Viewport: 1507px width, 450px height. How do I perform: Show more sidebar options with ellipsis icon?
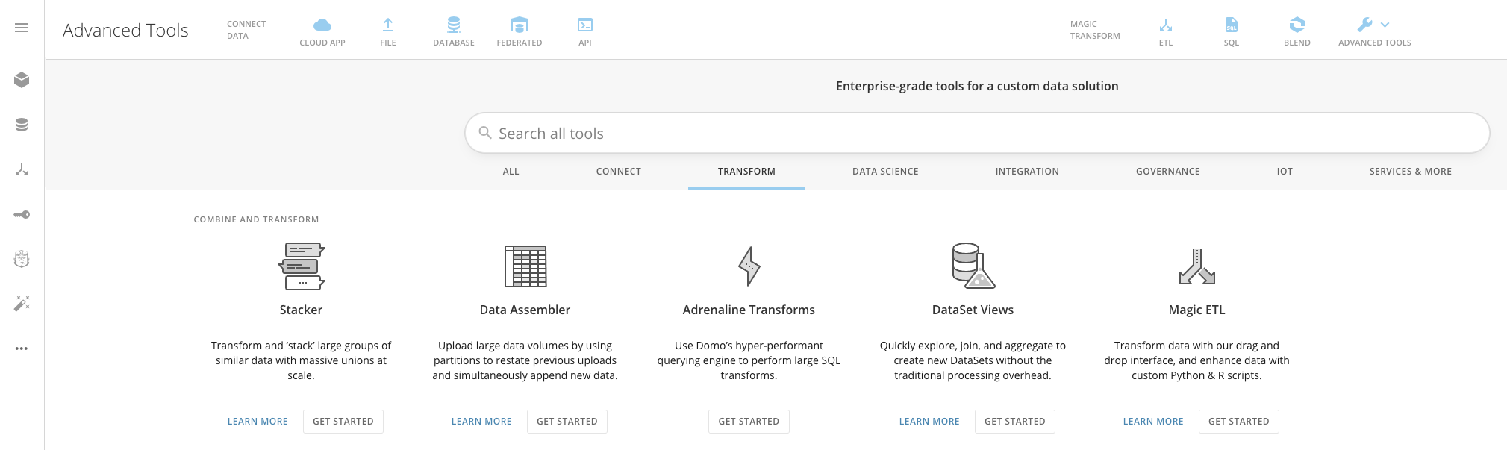(22, 349)
